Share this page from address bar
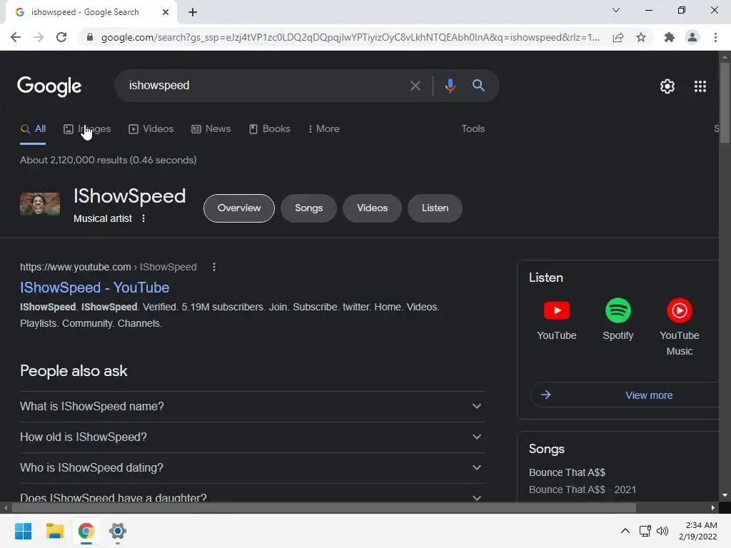Viewport: 731px width, 548px height. click(x=618, y=37)
